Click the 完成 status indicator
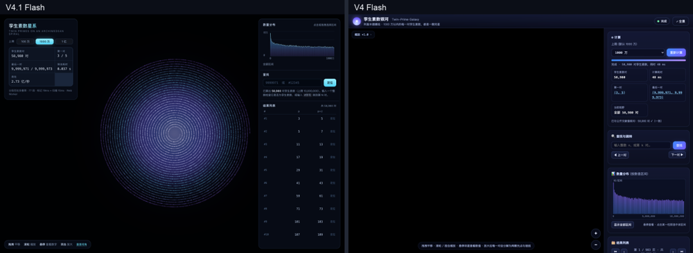 tap(662, 21)
